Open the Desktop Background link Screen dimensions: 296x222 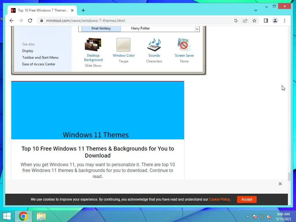tap(93, 58)
